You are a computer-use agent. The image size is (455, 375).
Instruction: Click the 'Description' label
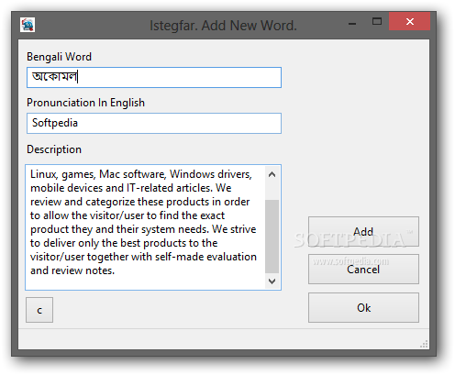[x=54, y=149]
